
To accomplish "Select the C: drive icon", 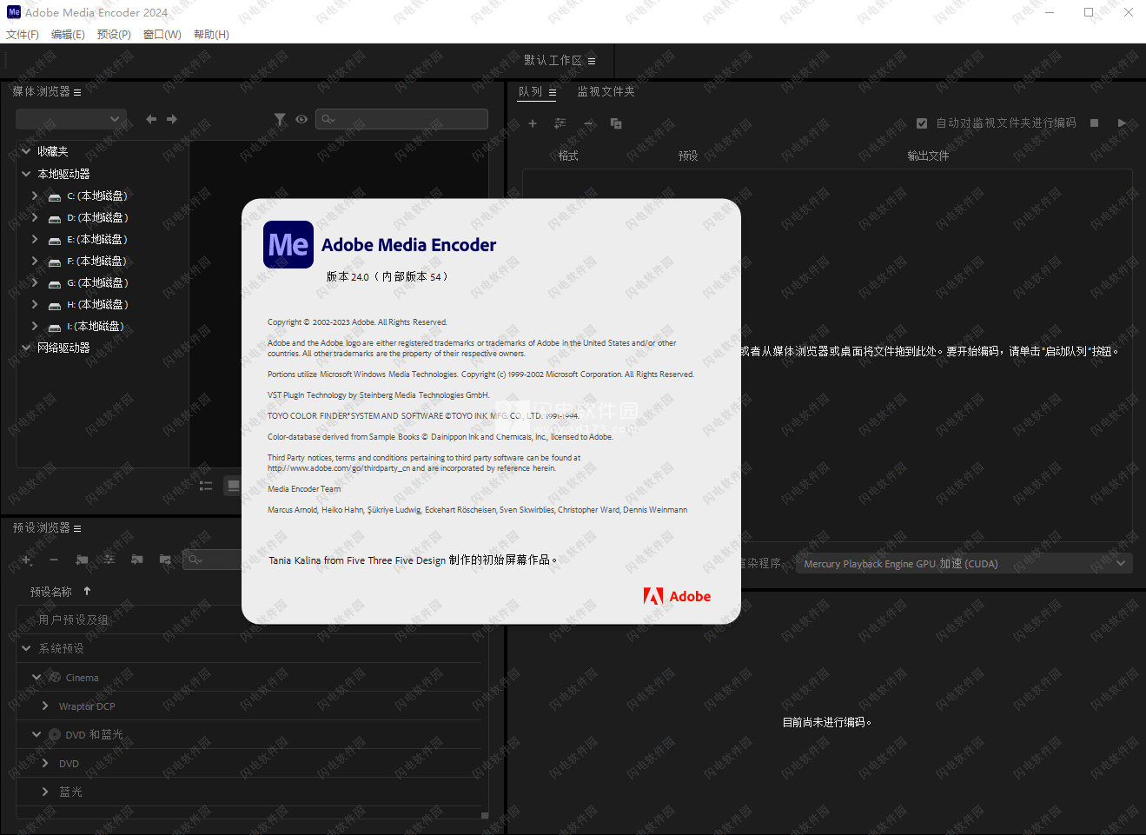I will (55, 196).
